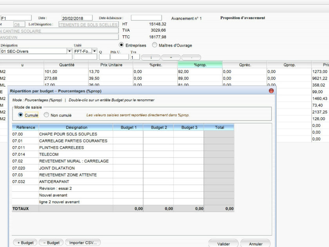Click the Lot/Désignation field
The width and height of the screenshot is (329, 247).
[89, 24]
